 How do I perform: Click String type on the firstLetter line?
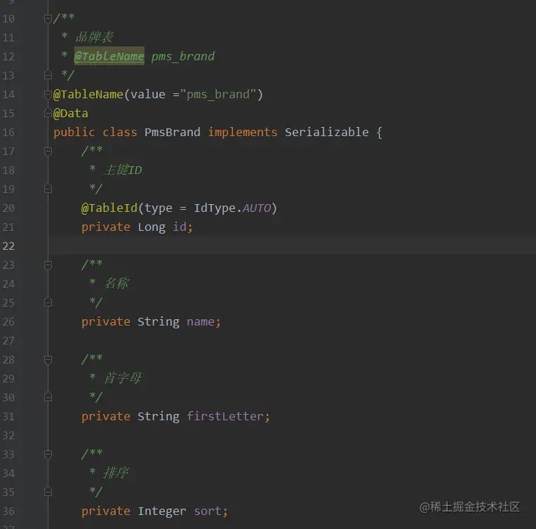159,417
